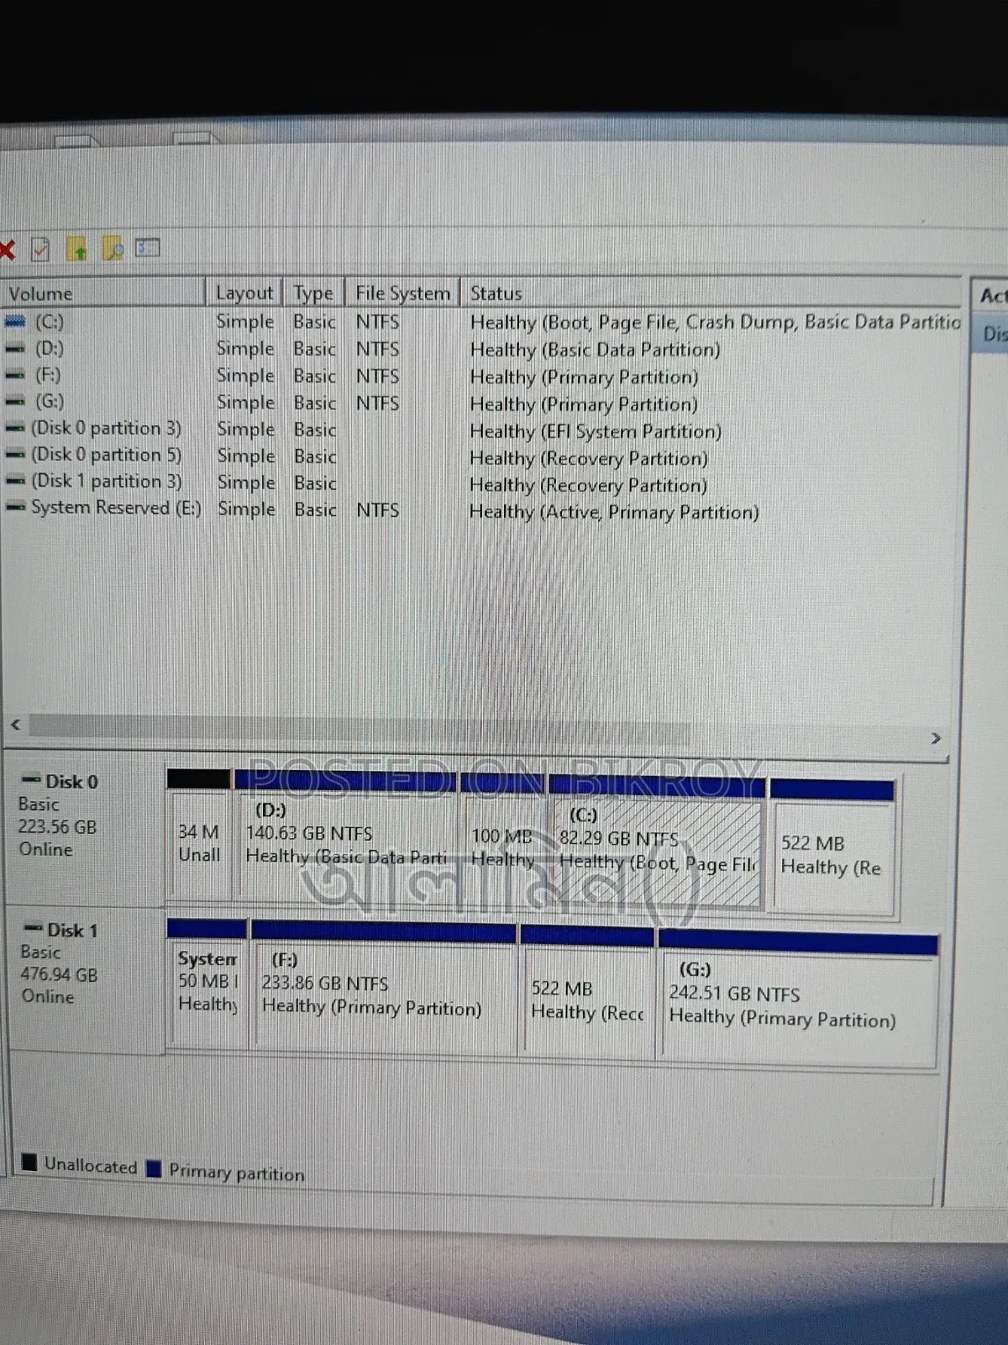This screenshot has height=1345, width=1008.
Task: Sort by the Type column header
Action: coord(313,293)
